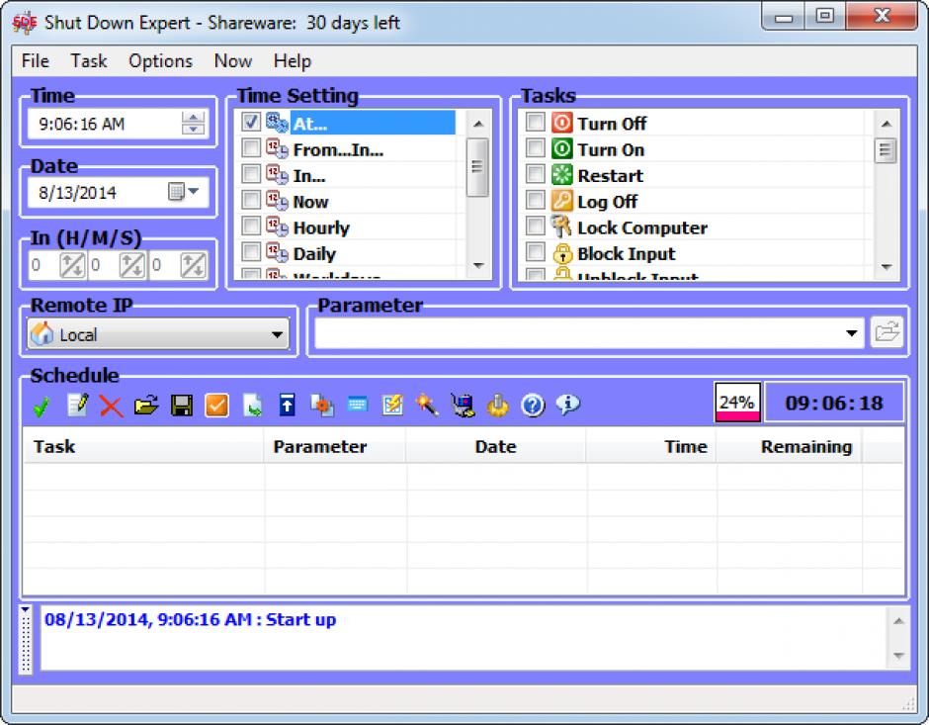The width and height of the screenshot is (929, 725).
Task: Click the Time field spinner
Action: pyautogui.click(x=193, y=124)
